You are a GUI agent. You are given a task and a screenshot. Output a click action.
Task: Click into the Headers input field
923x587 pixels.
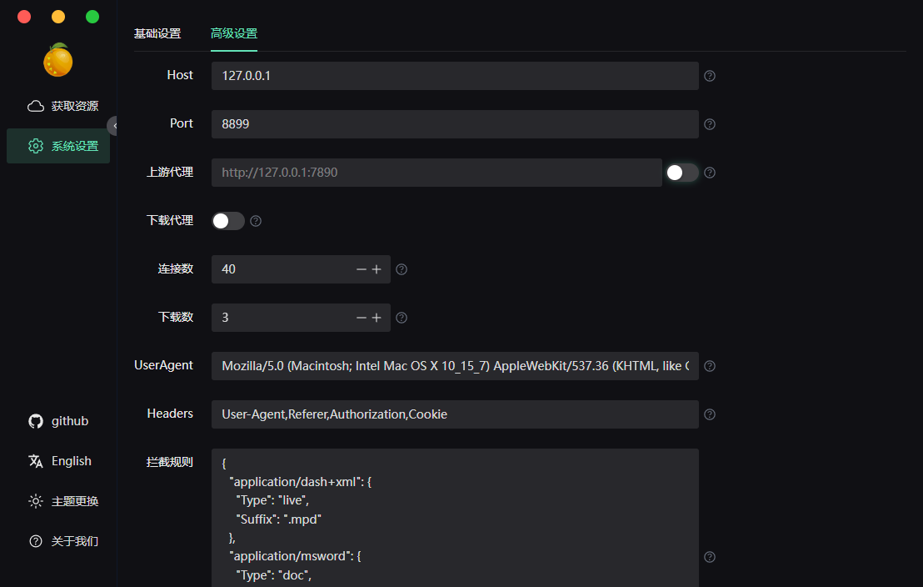coord(454,414)
